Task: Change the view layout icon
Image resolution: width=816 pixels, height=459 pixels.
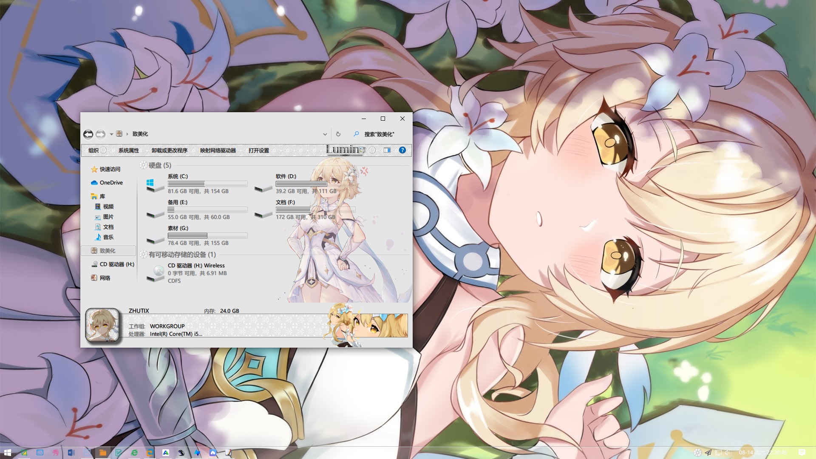Action: [x=362, y=150]
